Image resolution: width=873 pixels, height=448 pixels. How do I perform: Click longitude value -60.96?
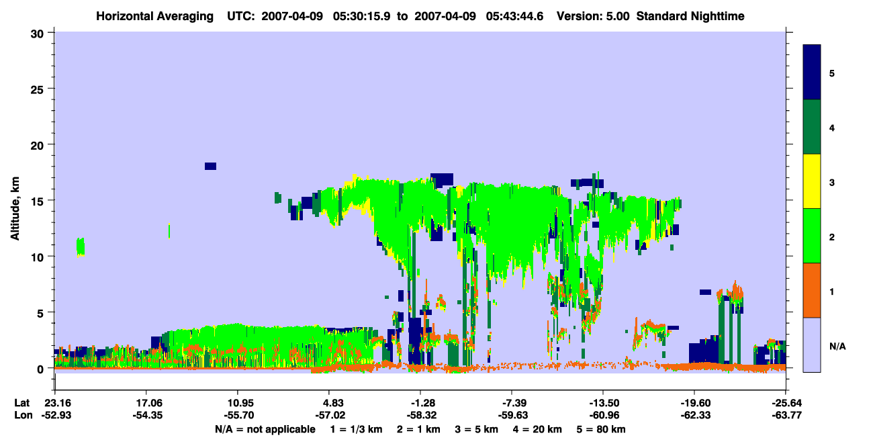pos(603,415)
